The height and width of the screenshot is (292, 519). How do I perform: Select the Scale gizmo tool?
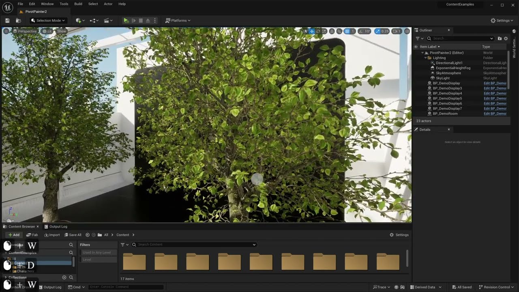click(324, 31)
